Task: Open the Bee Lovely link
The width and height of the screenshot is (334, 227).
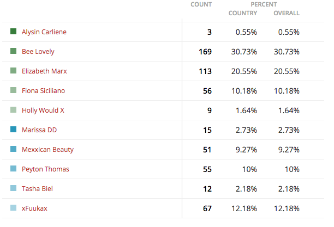Action: pyautogui.click(x=38, y=52)
